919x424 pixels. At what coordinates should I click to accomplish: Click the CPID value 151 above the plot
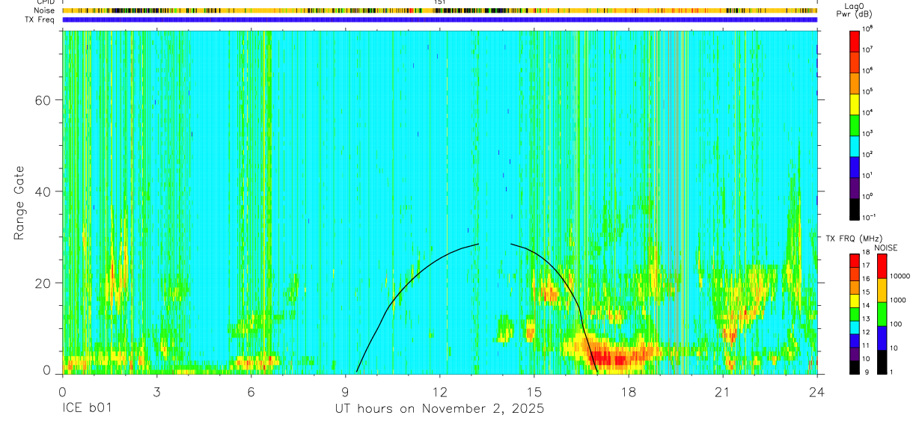coord(439,2)
